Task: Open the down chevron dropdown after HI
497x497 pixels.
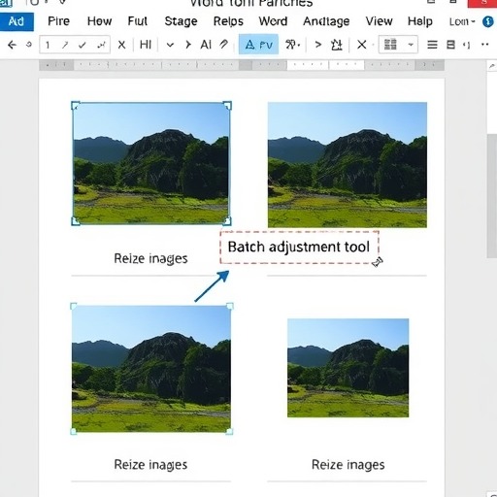Action: pyautogui.click(x=170, y=45)
